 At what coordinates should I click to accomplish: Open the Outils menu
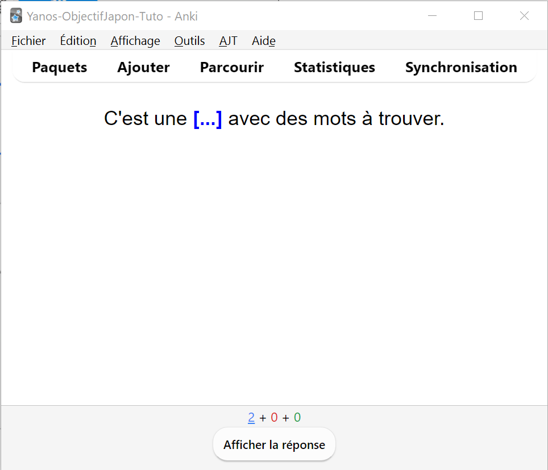pyautogui.click(x=189, y=41)
